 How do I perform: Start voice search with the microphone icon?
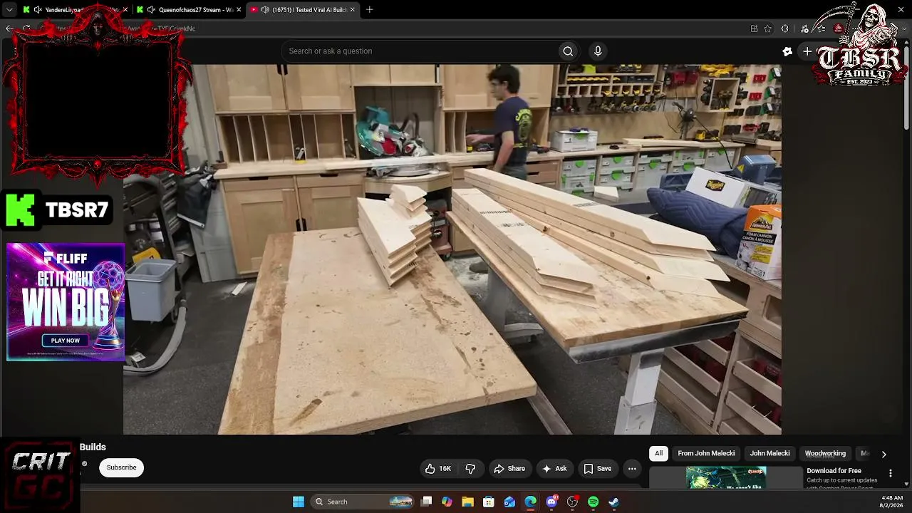click(598, 51)
